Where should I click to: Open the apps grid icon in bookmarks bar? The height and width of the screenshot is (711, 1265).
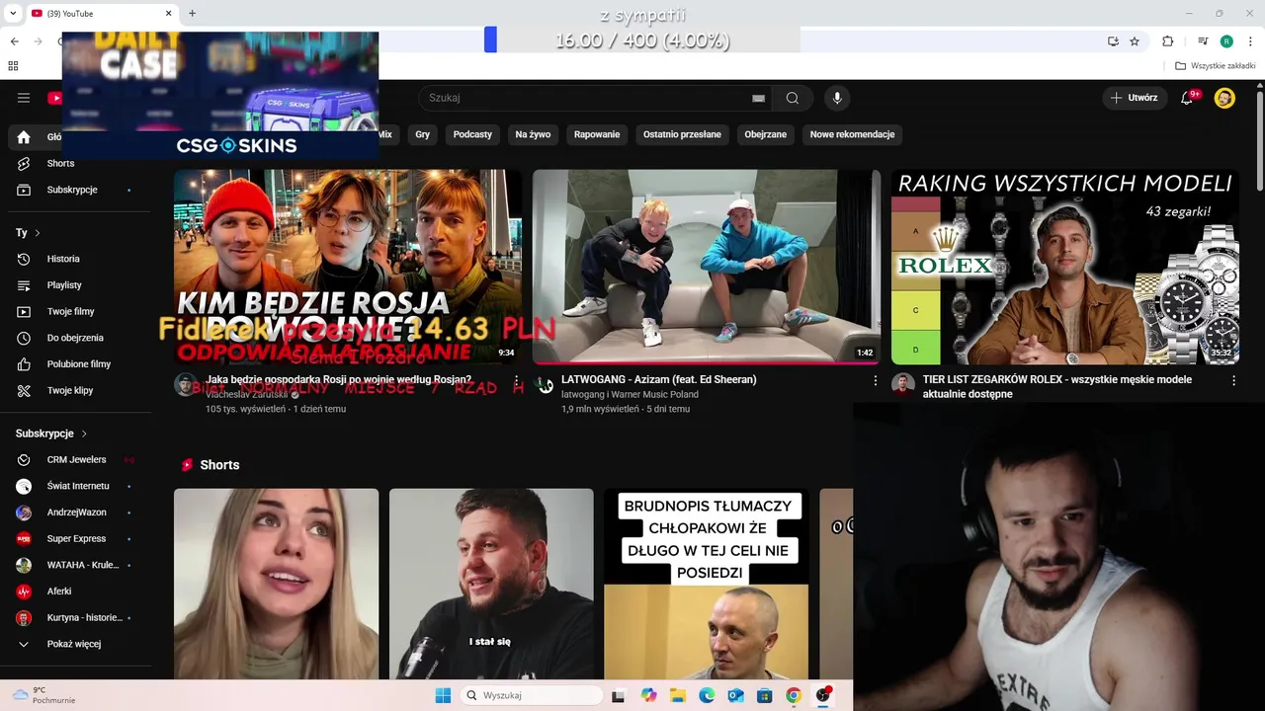pyautogui.click(x=13, y=66)
